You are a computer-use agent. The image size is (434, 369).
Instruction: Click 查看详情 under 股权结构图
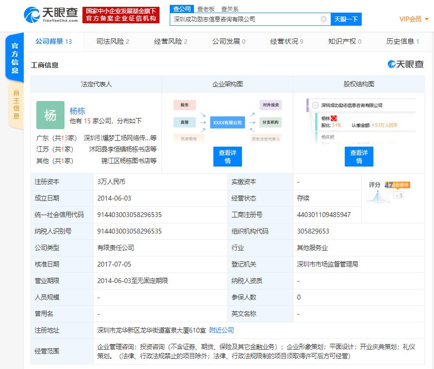pyautogui.click(x=359, y=156)
